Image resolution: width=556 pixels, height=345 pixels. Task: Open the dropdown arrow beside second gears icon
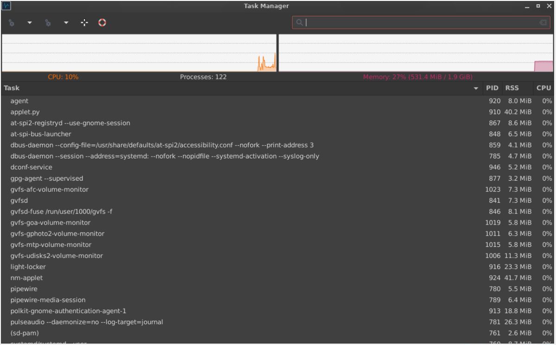65,22
